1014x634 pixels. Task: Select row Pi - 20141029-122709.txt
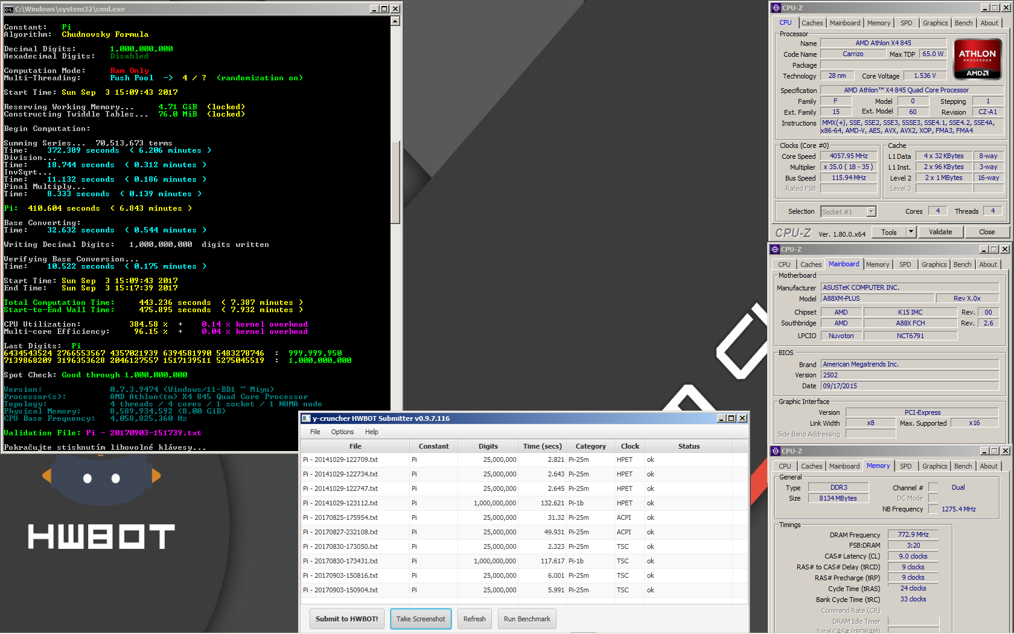point(524,459)
